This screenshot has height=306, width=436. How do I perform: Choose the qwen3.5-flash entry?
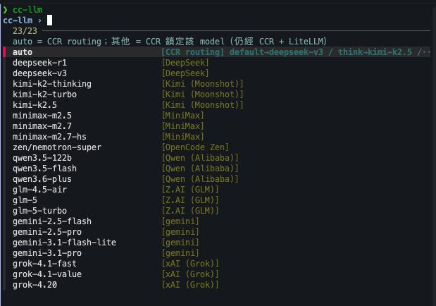pyautogui.click(x=218, y=169)
